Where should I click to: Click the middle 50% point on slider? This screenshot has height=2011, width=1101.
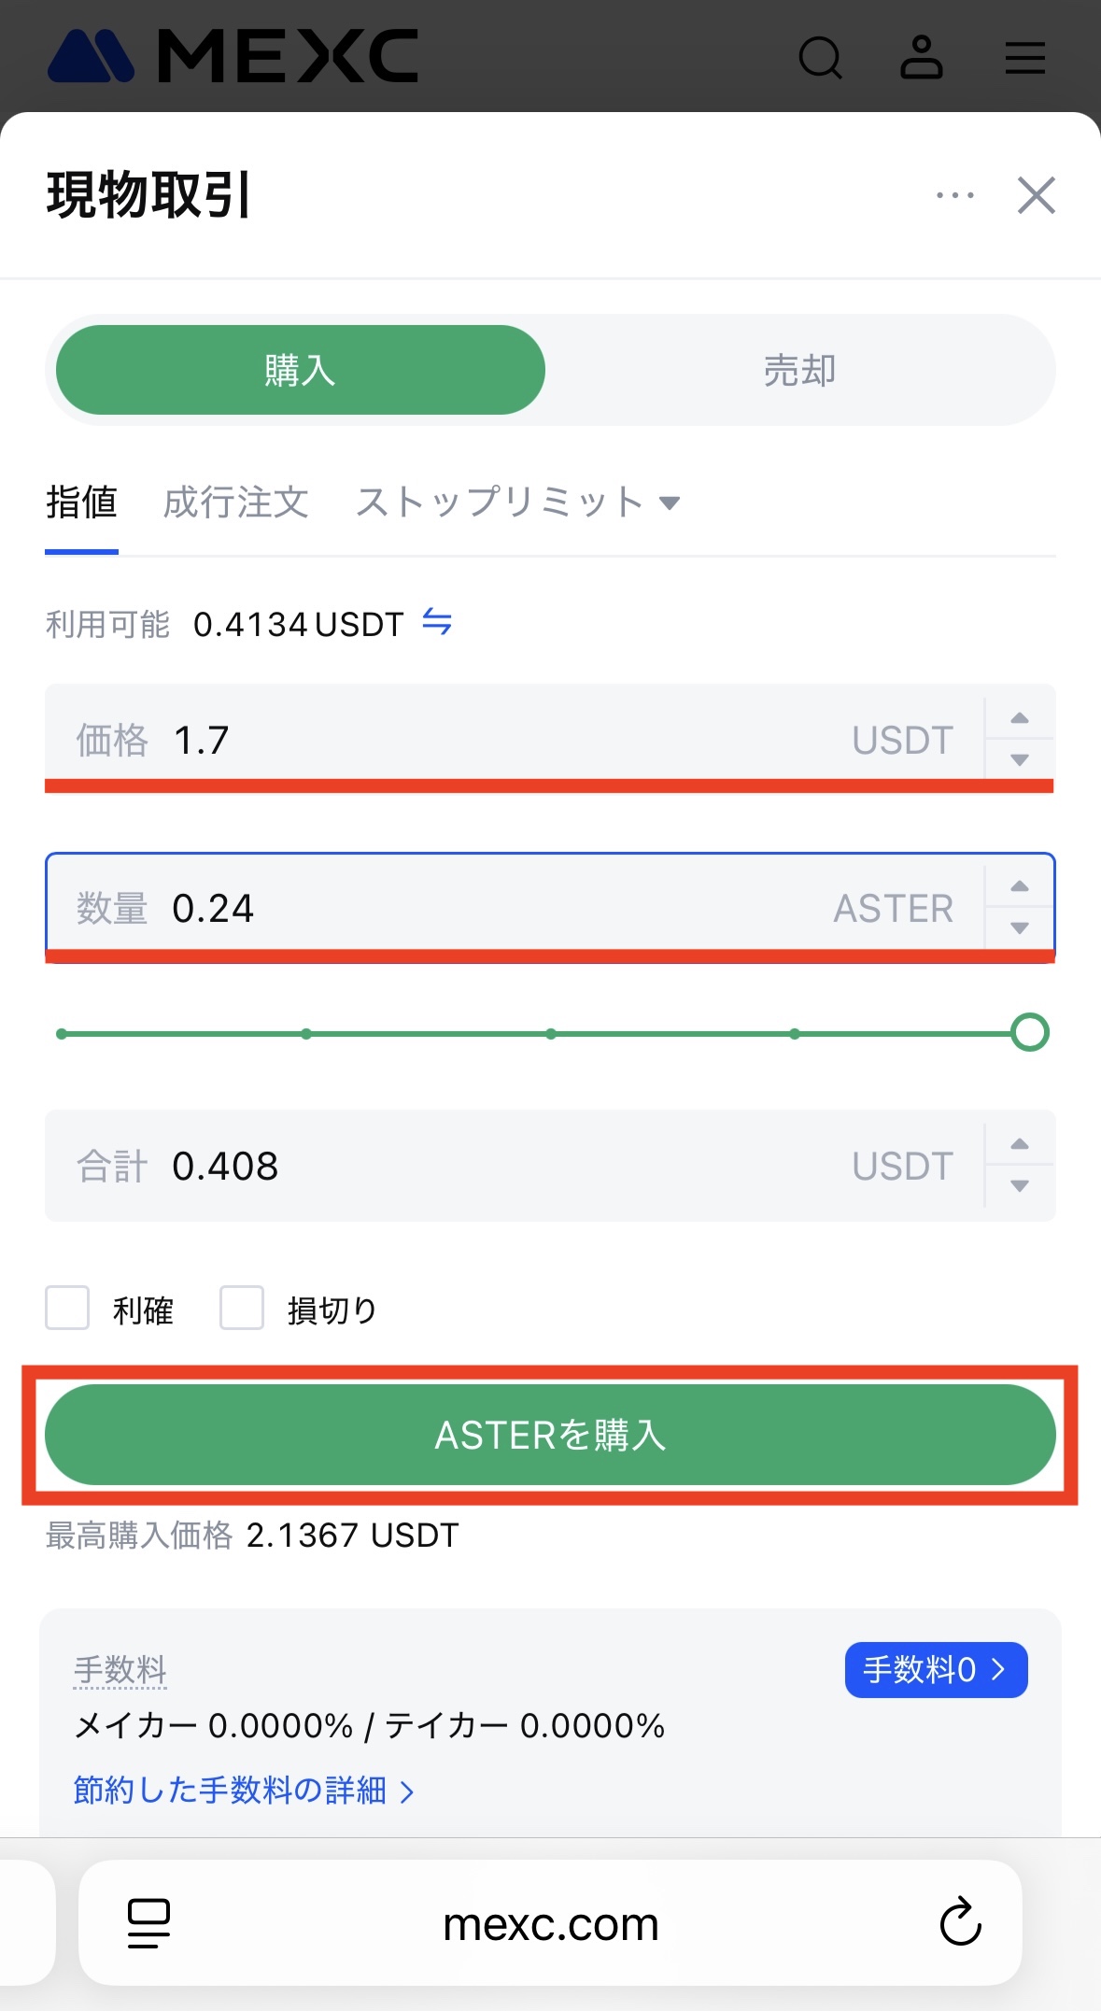pyautogui.click(x=551, y=1034)
